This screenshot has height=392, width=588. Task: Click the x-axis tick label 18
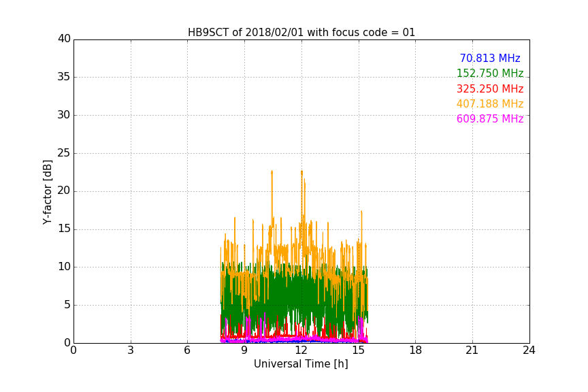click(416, 350)
